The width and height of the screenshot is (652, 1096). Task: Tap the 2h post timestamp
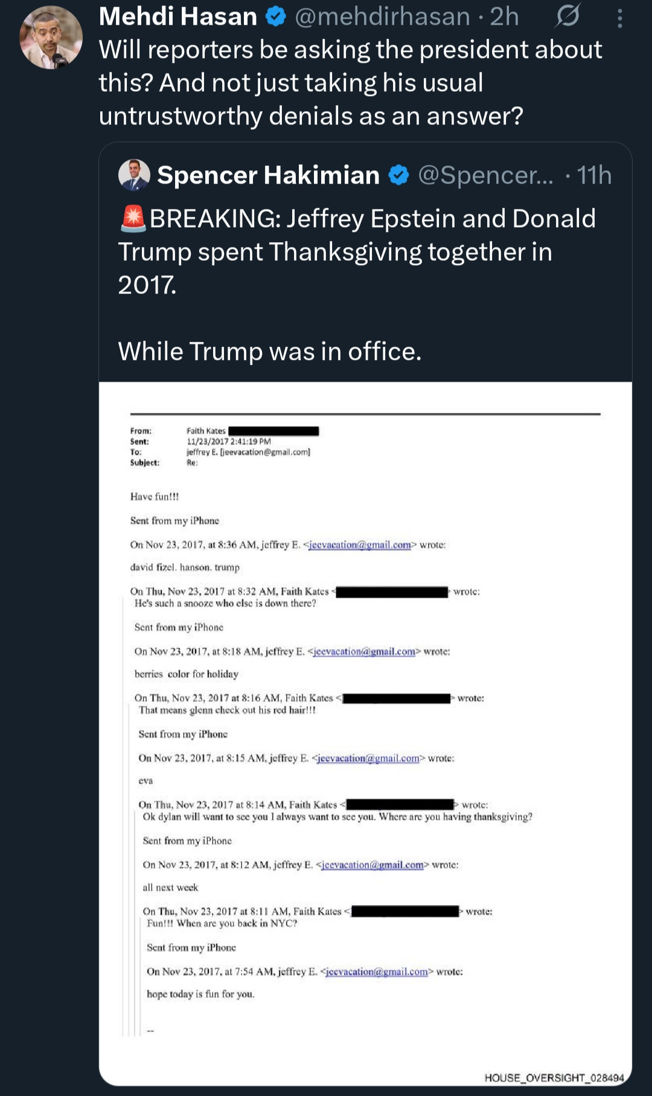pos(504,17)
